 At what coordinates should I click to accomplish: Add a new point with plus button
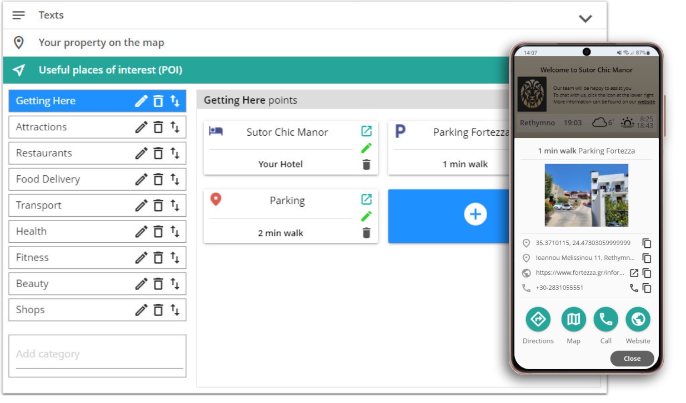click(x=475, y=215)
